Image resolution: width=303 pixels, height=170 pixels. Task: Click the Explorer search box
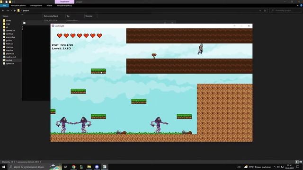[x=285, y=10]
